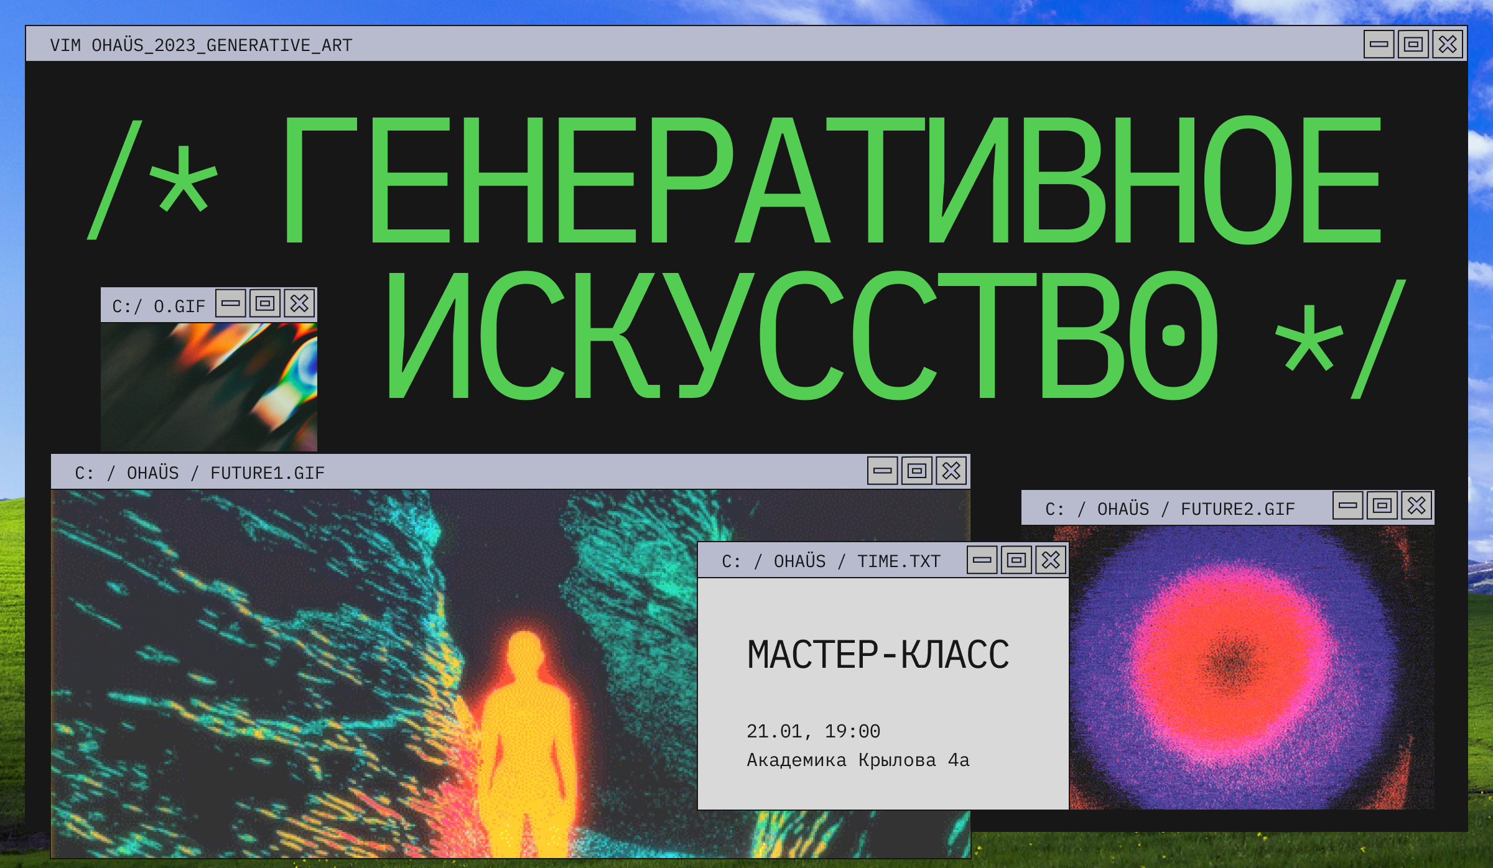Screen dimensions: 1493x868
Task: Maximize the TIME.TXT window
Action: tap(1016, 560)
